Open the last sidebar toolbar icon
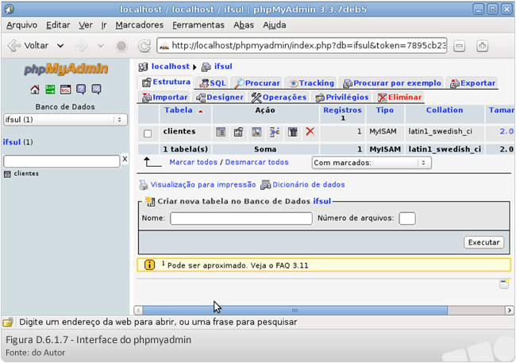Screen dimensions: 516x363 click(x=96, y=89)
